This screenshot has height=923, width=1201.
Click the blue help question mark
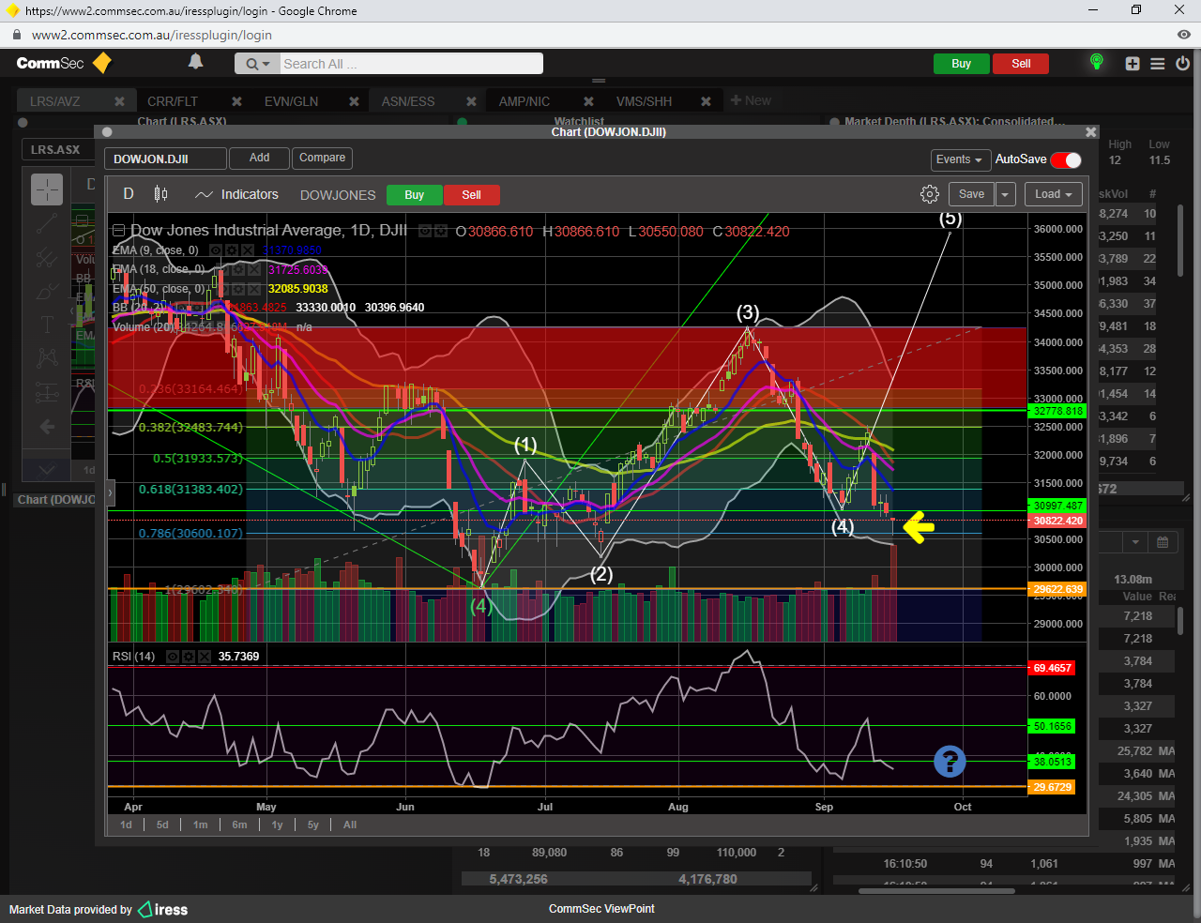[x=950, y=761]
